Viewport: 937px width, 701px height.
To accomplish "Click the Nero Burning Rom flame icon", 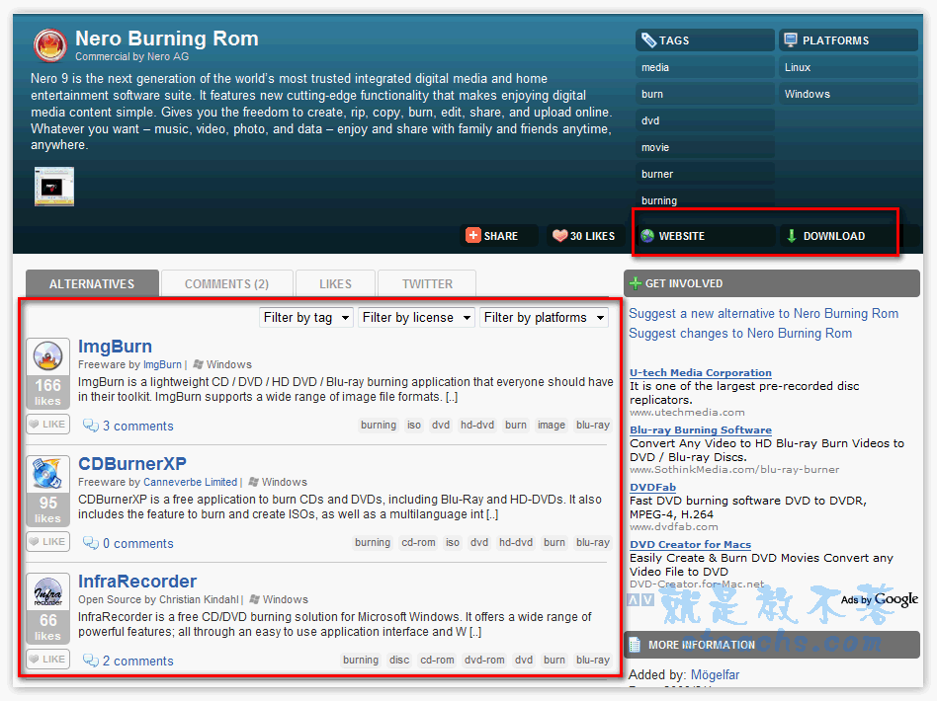I will tap(49, 45).
